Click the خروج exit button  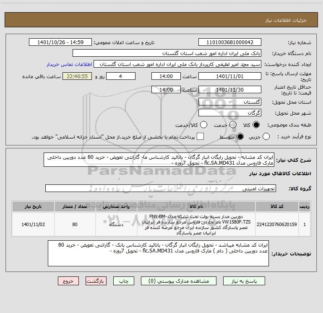click(x=68, y=281)
